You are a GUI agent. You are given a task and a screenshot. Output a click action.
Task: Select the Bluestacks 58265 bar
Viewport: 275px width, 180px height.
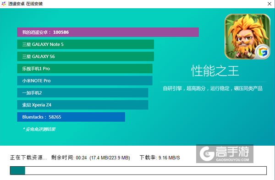71,117
